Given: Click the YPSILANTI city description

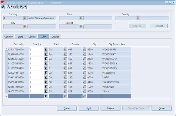Looking at the screenshot, I should (117, 87).
